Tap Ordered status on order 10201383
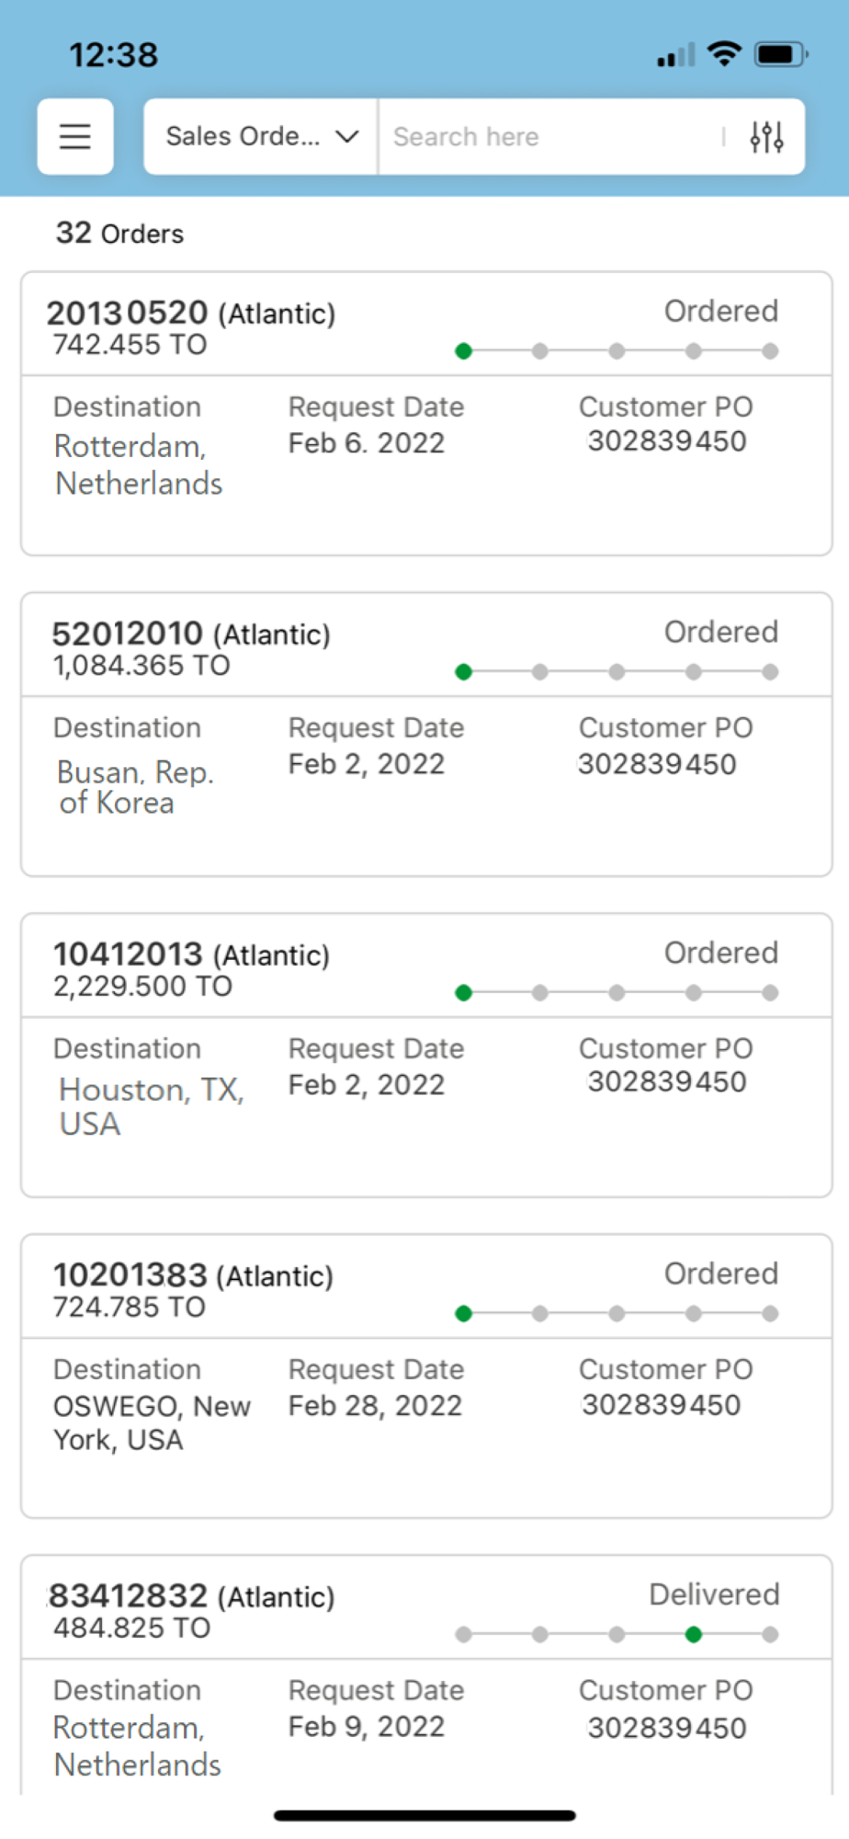The image size is (849, 1839). 720,1274
